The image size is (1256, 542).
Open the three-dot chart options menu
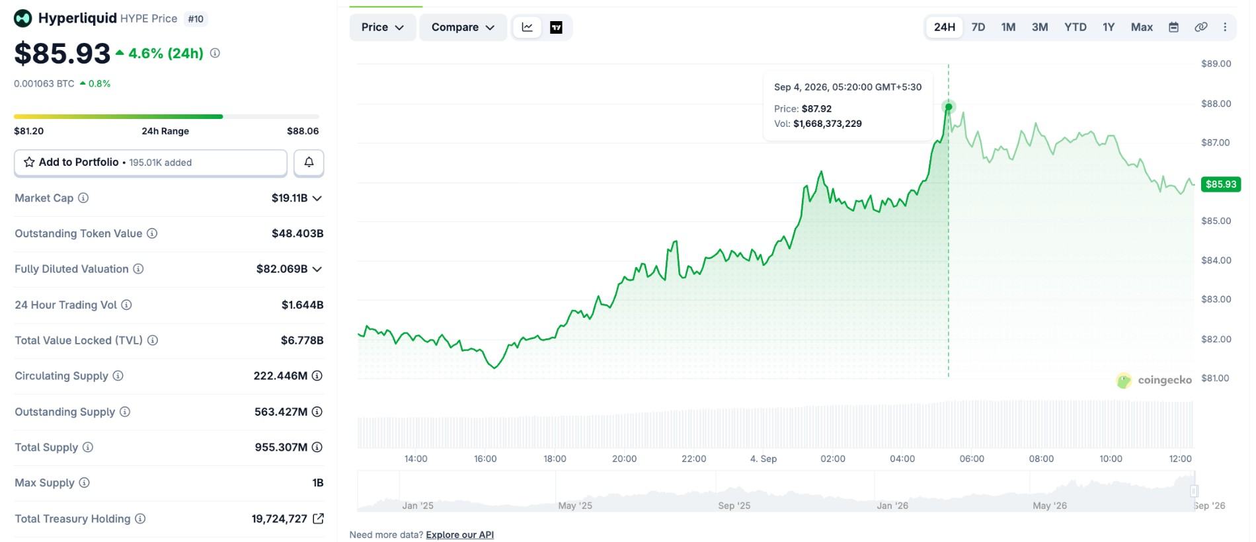[x=1225, y=27]
